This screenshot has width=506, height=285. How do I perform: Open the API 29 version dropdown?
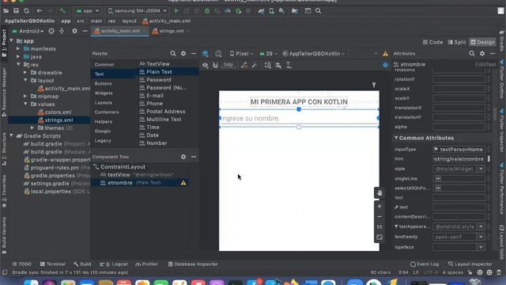click(269, 54)
